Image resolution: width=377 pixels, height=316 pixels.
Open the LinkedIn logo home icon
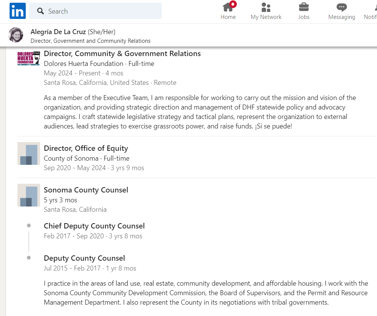pyautogui.click(x=17, y=11)
